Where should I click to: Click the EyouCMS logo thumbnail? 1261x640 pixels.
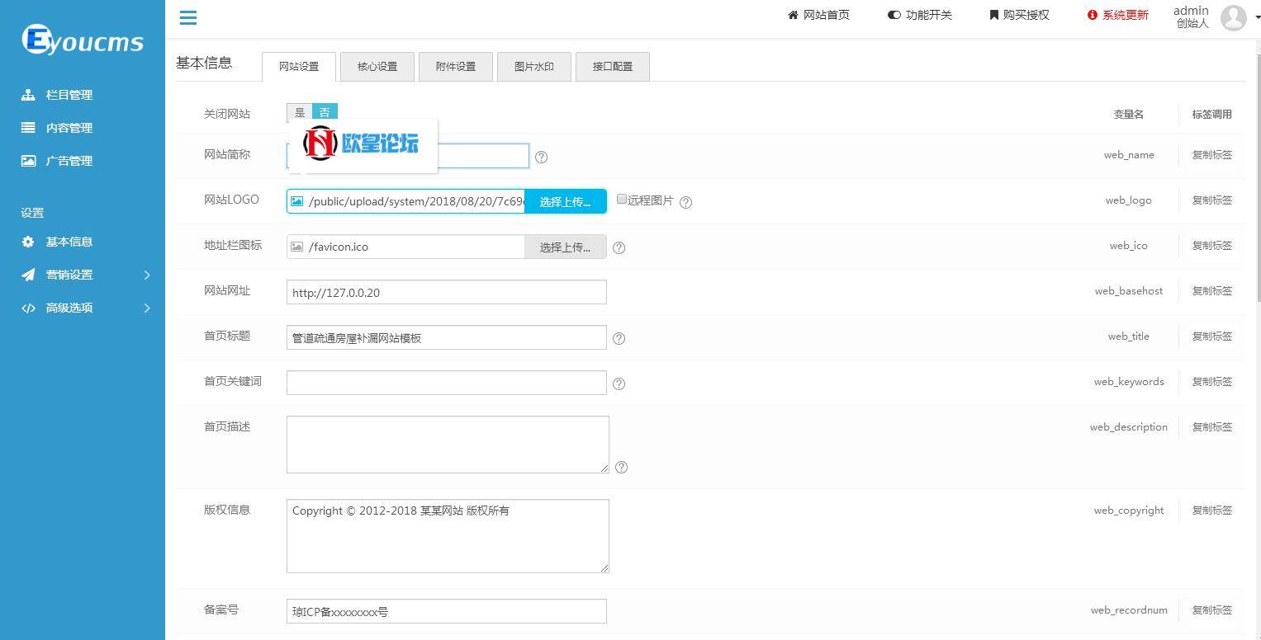tap(81, 39)
